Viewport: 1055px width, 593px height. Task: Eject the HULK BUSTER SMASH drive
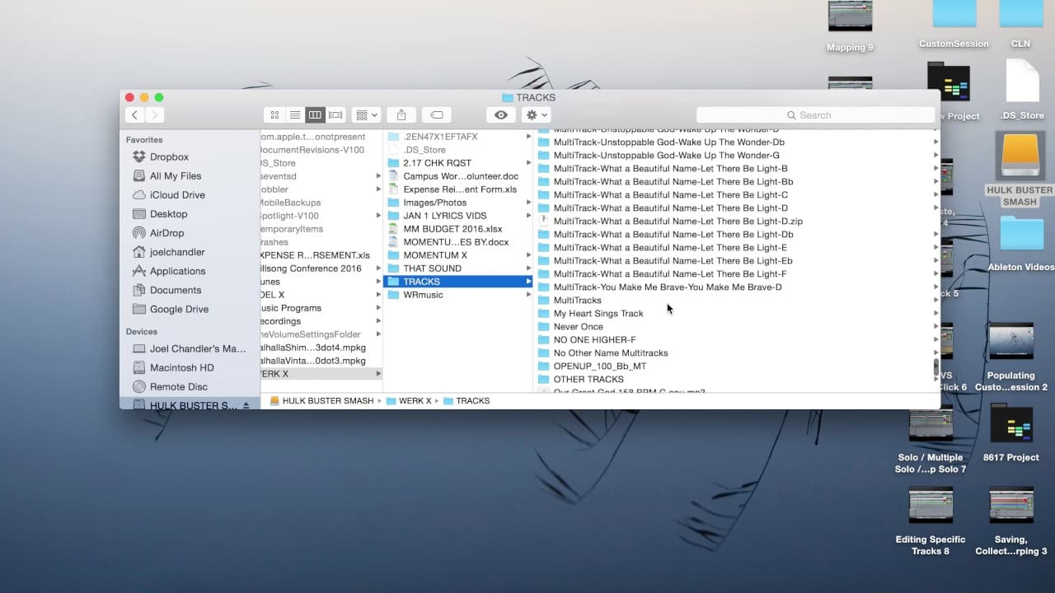246,405
